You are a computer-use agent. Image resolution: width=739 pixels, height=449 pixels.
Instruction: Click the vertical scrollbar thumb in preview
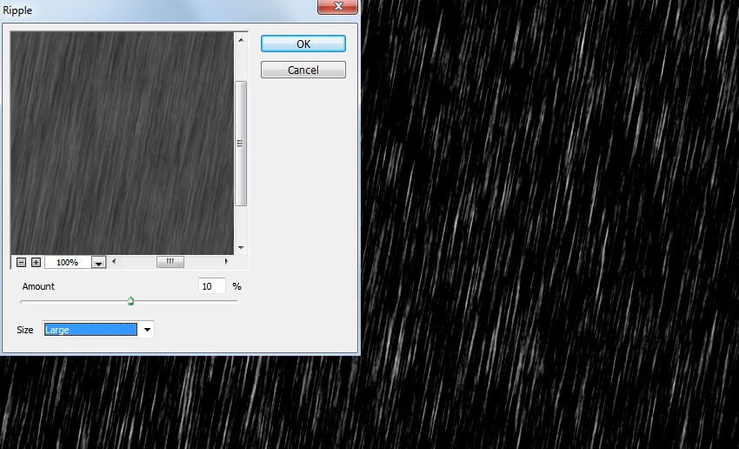pos(241,144)
